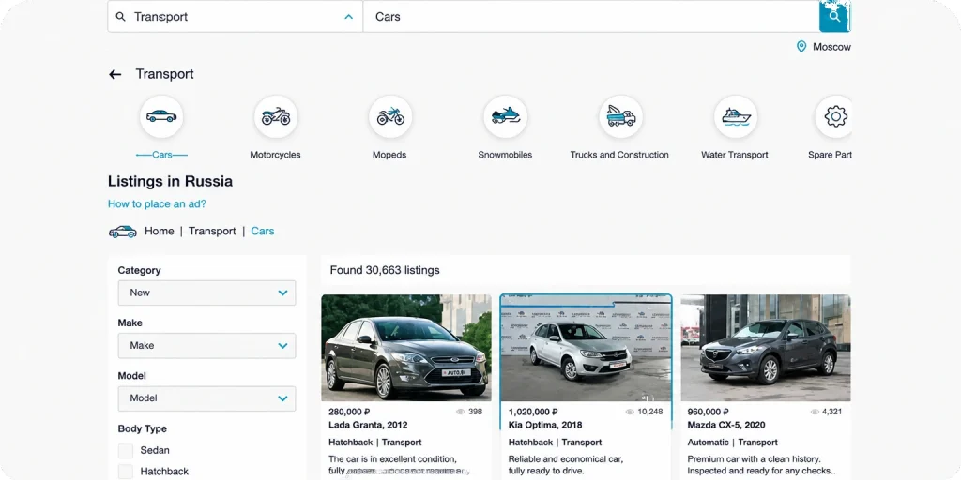Select the Trucks and Construction icon
961x480 pixels.
coord(621,116)
